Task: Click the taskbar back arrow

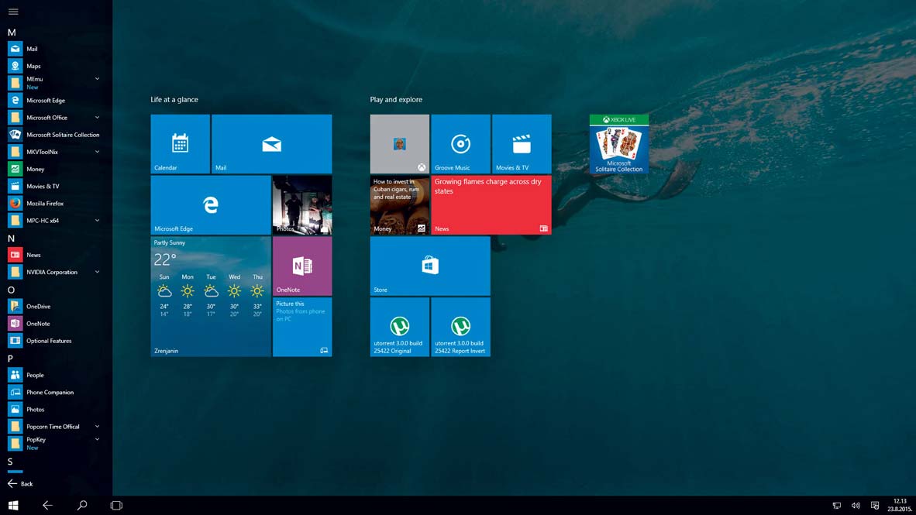Action: coord(47,506)
